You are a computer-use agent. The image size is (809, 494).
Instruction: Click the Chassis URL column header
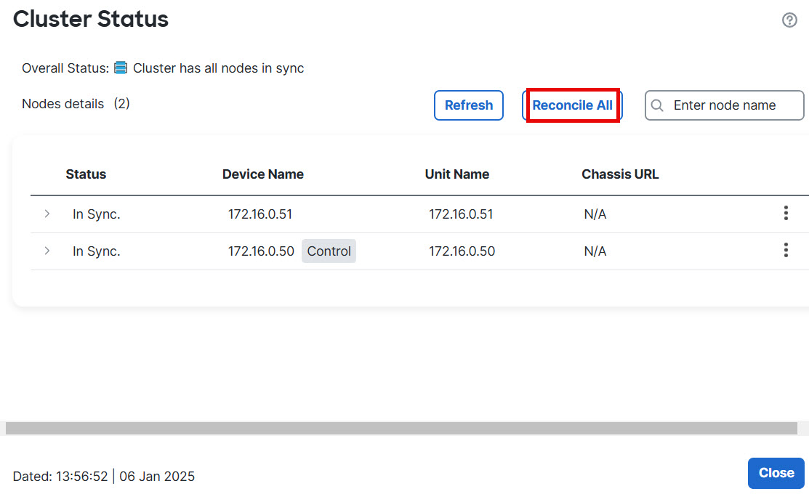620,174
